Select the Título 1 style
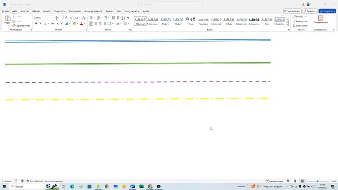338x190 pixels. 165,21
